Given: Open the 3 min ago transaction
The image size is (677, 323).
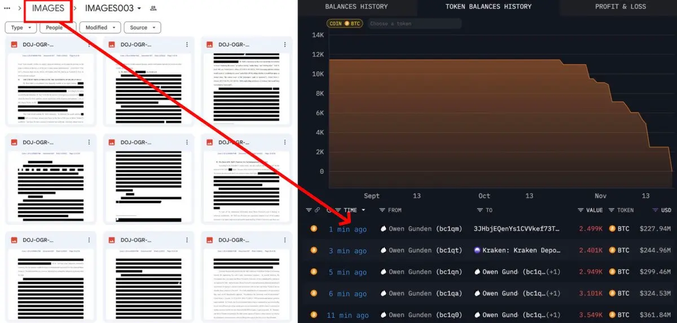Looking at the screenshot, I should (348, 251).
